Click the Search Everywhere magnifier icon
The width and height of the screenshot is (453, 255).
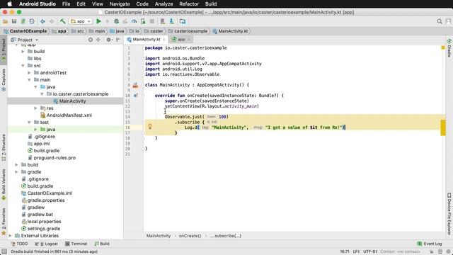tap(440, 21)
